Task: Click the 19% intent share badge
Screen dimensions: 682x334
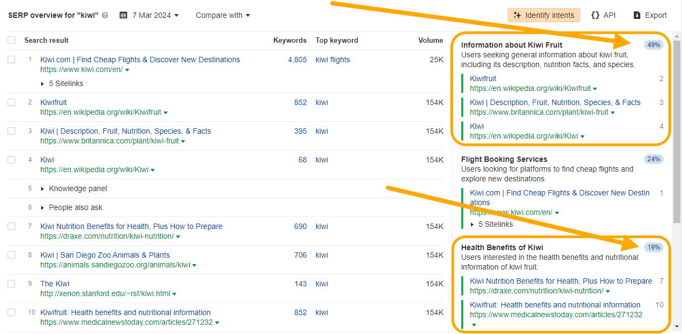Action: click(x=653, y=247)
